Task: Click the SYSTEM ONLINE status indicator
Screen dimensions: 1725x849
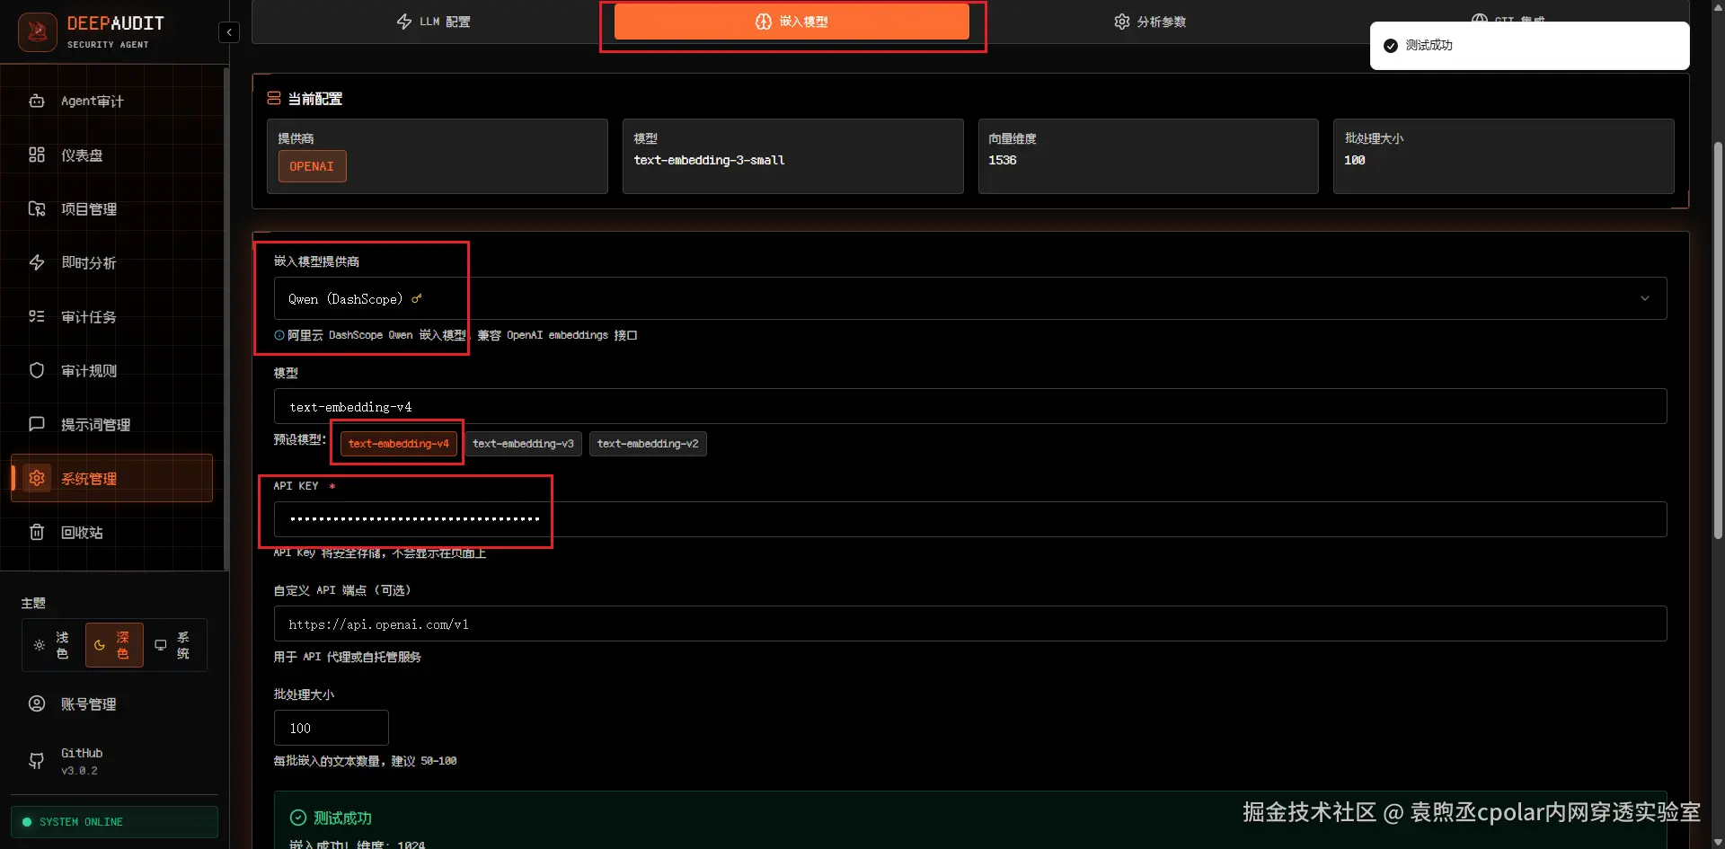Action: coord(114,822)
